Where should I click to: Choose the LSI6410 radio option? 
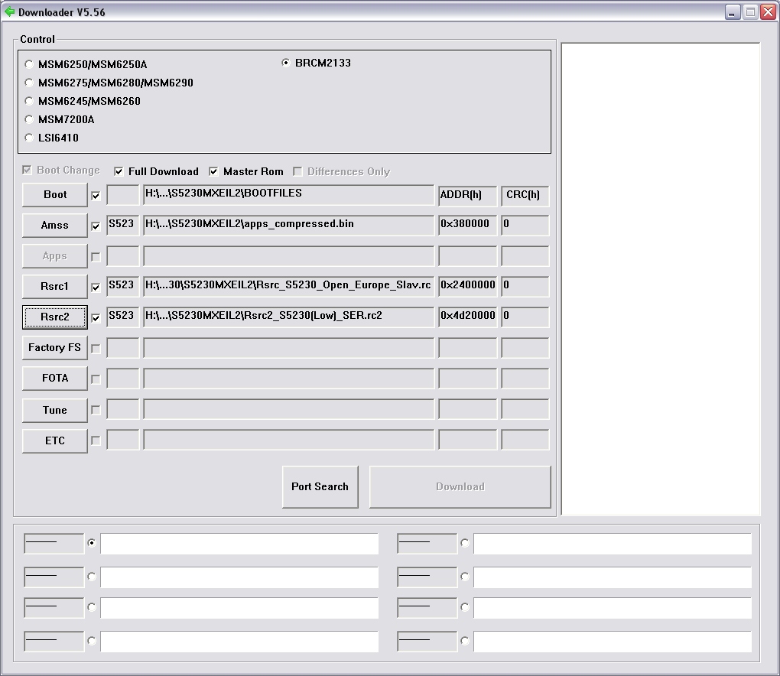pyautogui.click(x=30, y=138)
